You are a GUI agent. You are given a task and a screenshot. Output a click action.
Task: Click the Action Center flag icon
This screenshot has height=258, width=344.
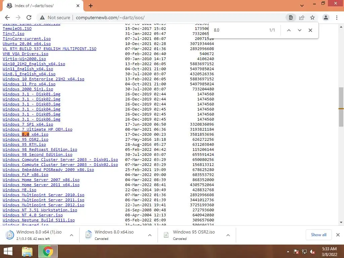click(x=296, y=252)
